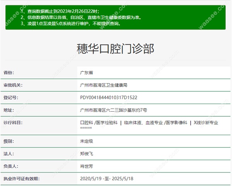Click the legal person name 郑俊飞
The image size is (232, 186).
[86, 154]
